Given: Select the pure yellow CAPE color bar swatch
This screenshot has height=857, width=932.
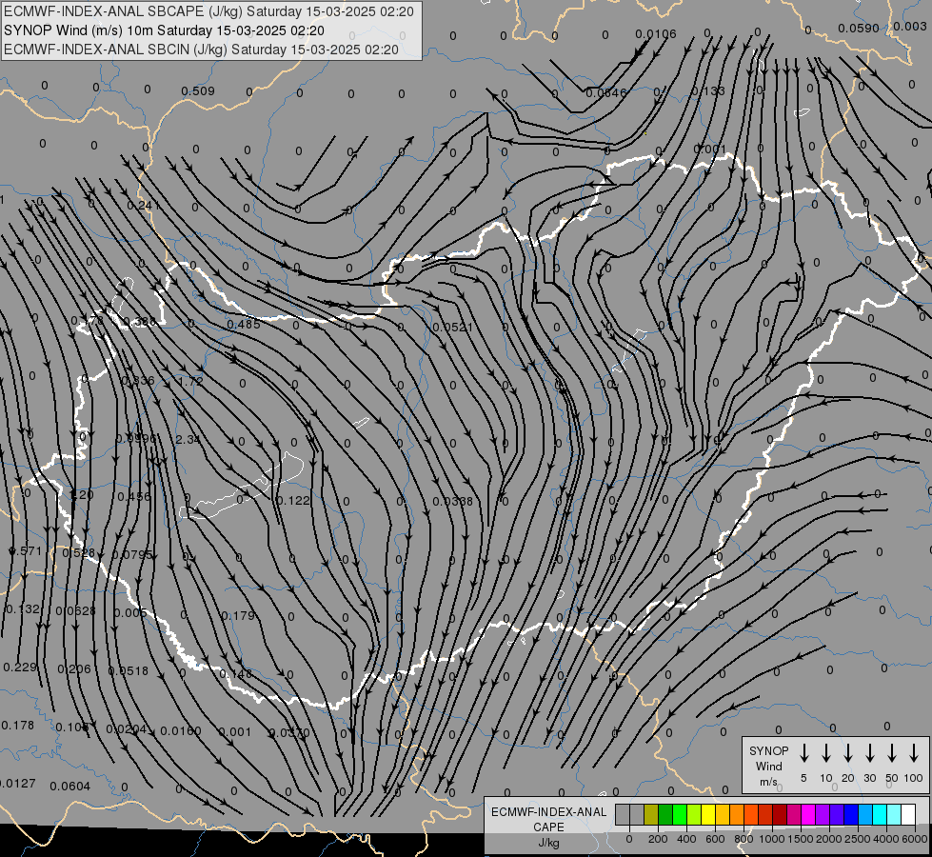Looking at the screenshot, I should (x=708, y=815).
